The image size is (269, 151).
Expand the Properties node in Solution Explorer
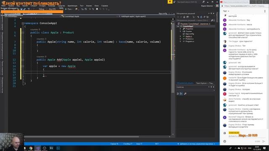coord(180,29)
